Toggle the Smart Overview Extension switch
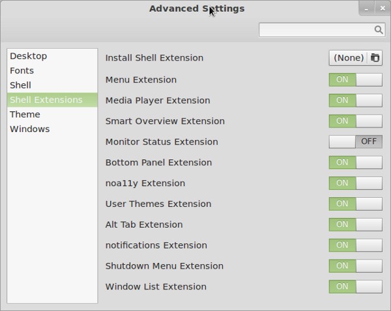391x311 pixels. (355, 121)
